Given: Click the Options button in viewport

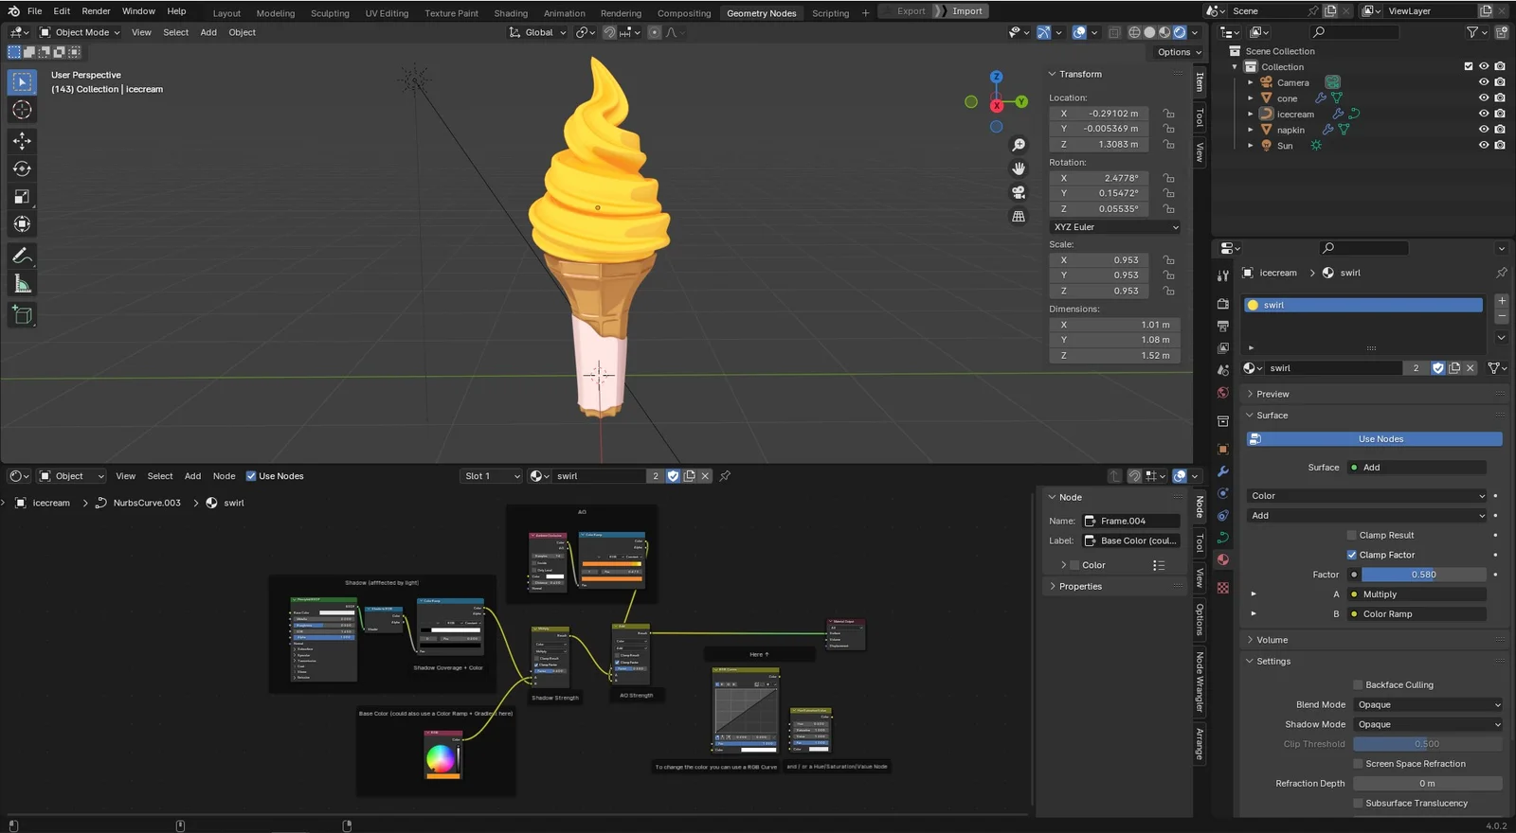Looking at the screenshot, I should [x=1179, y=52].
